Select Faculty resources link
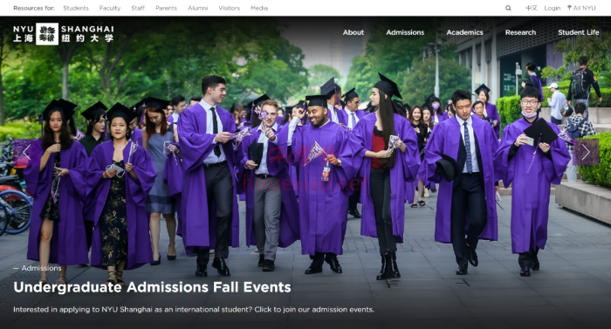 (x=110, y=8)
